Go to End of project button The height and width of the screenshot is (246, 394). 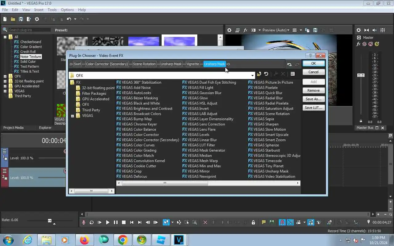(140, 222)
